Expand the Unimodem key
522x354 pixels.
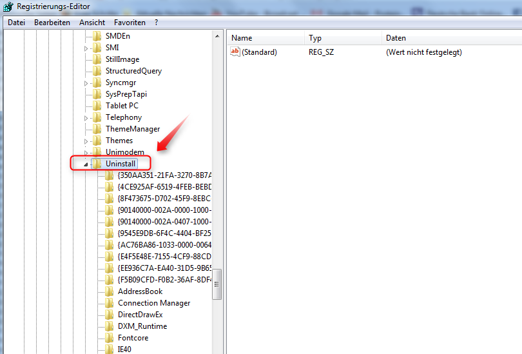[86, 153]
